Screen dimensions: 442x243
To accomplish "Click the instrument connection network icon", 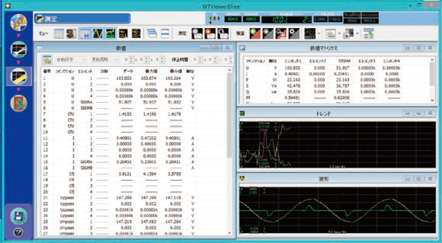I will 369,34.
